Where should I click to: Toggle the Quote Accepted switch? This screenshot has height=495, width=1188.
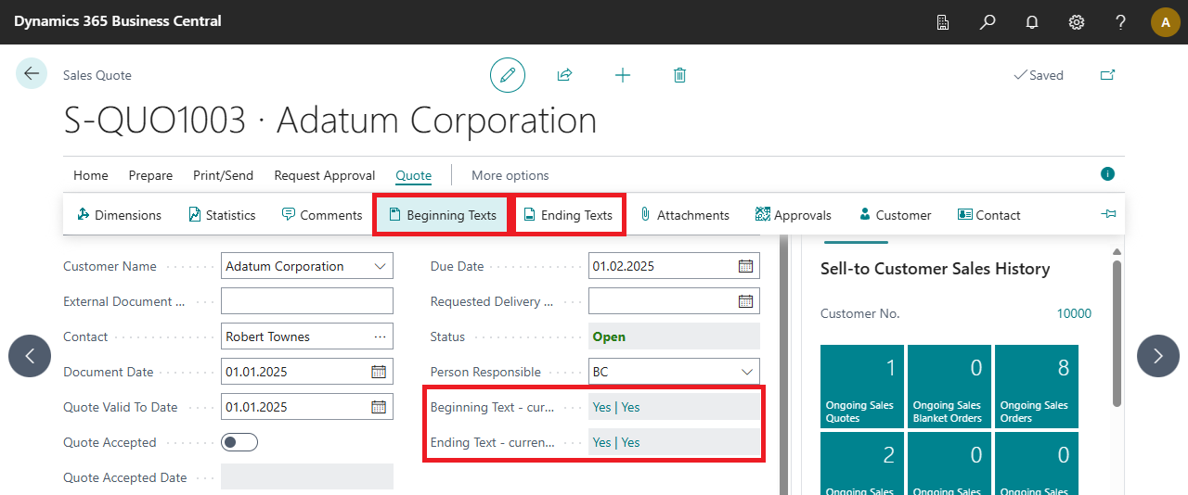tap(239, 442)
